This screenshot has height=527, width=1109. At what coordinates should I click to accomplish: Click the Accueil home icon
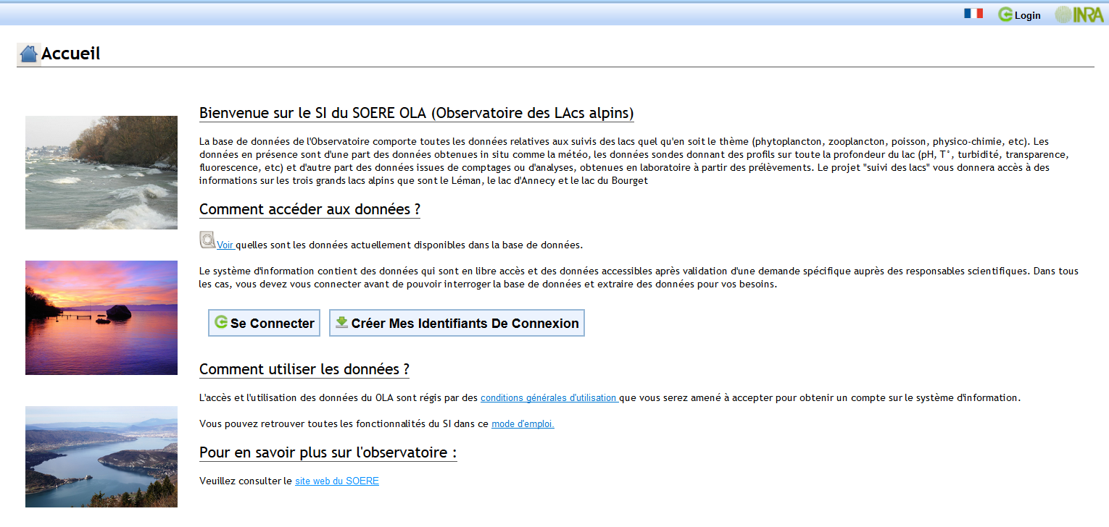[29, 54]
